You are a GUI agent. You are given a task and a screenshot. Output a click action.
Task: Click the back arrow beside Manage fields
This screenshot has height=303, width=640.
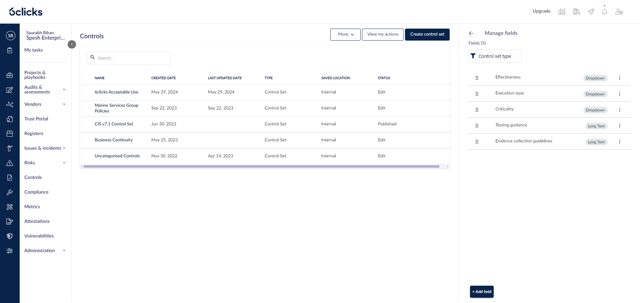click(471, 33)
